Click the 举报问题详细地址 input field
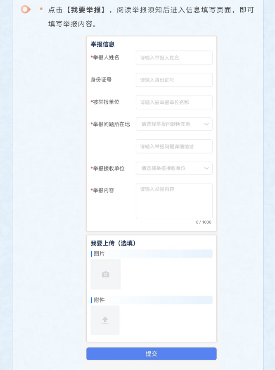Viewport: 275px width, 370px height. click(174, 146)
